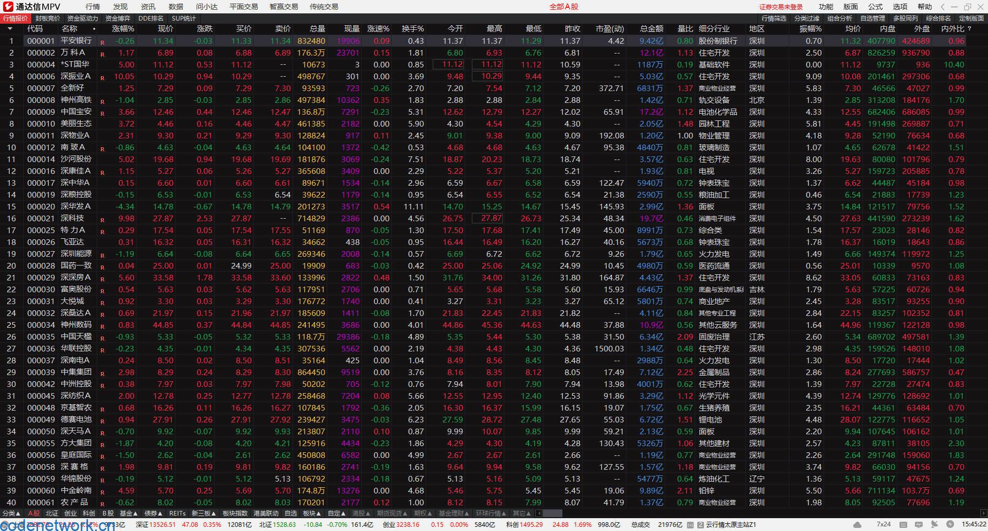Image resolution: width=988 pixels, height=531 pixels.
Task: Expand the 债券 bottom tab dropdown
Action: pyautogui.click(x=154, y=513)
